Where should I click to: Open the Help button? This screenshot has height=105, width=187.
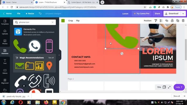point(179,87)
